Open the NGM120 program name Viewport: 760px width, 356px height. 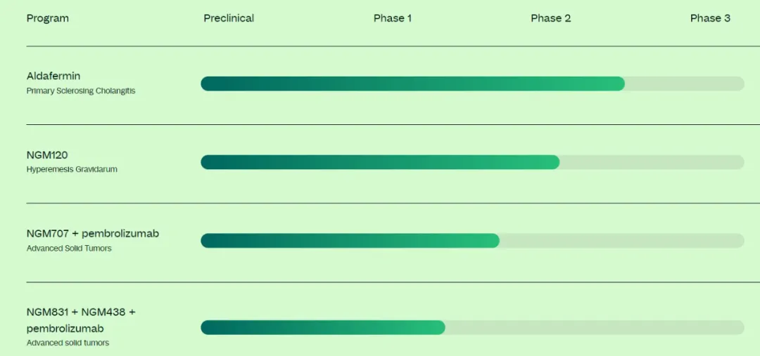click(47, 154)
